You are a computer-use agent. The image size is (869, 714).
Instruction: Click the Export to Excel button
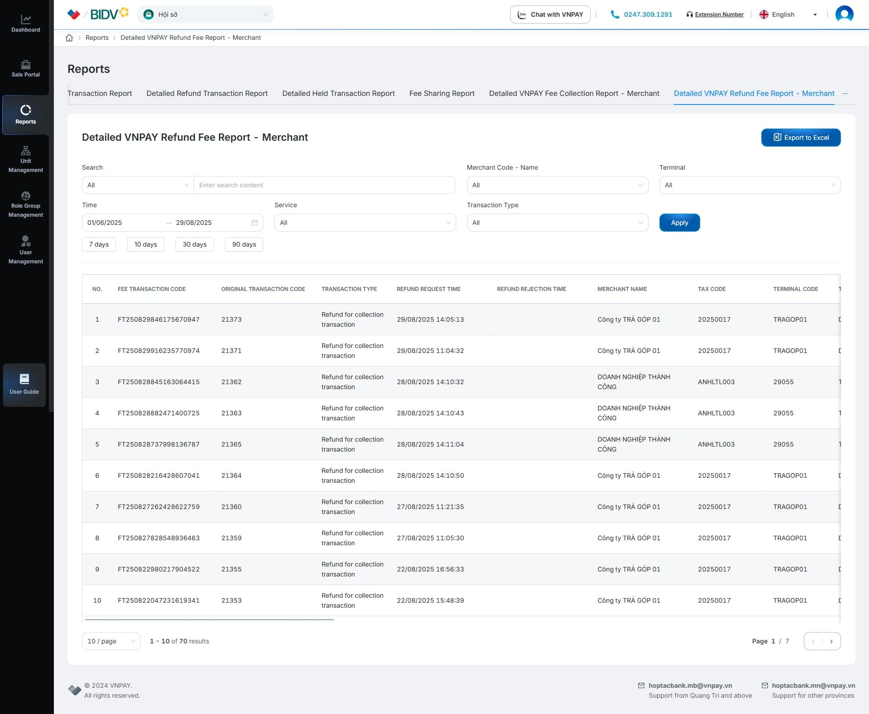click(x=801, y=138)
